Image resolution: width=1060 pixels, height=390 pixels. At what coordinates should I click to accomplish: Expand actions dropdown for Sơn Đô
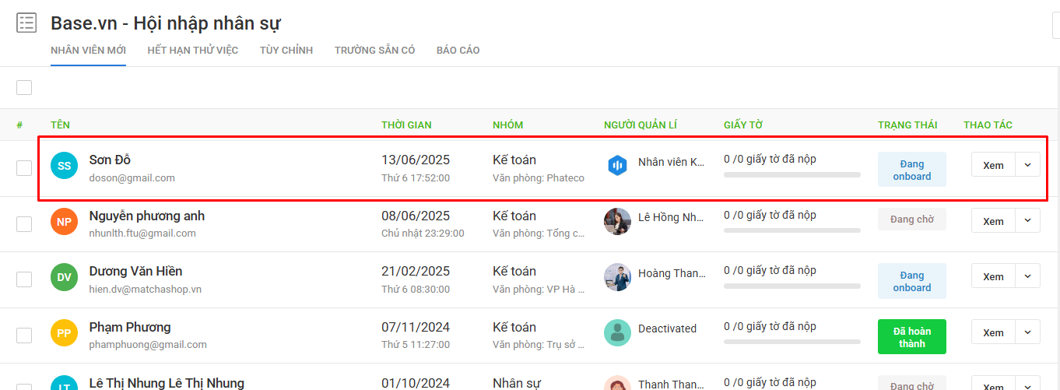1027,165
